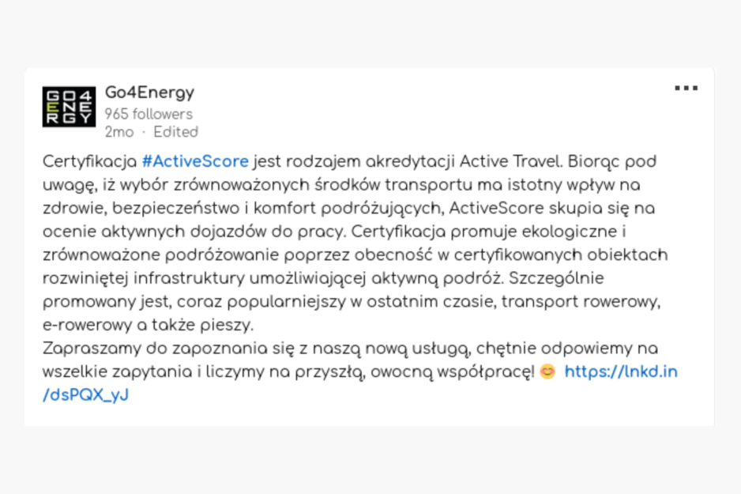Image resolution: width=741 pixels, height=494 pixels.
Task: Click the Go4Energy logo thumbnail
Action: [69, 107]
